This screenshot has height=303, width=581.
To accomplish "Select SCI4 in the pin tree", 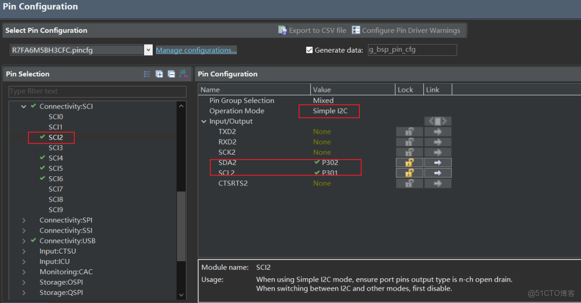I will [55, 158].
